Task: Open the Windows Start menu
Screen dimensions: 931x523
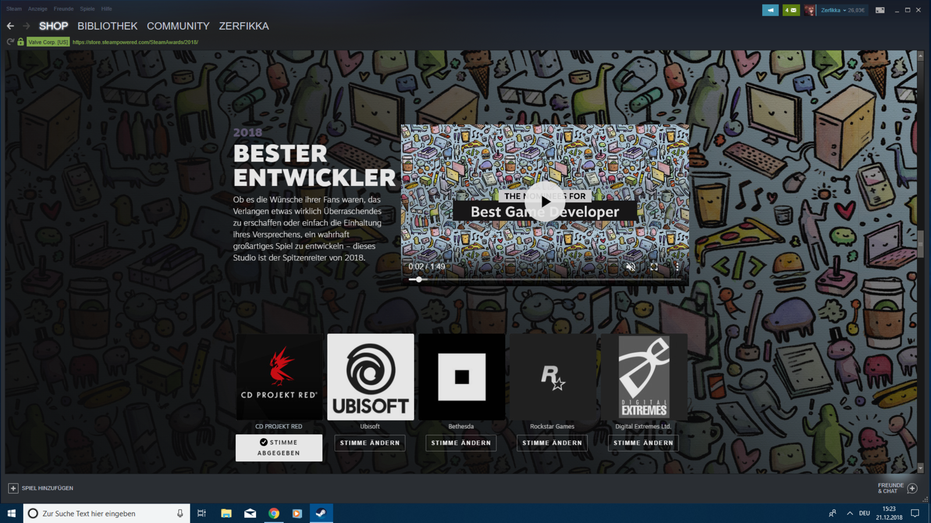Action: tap(12, 513)
